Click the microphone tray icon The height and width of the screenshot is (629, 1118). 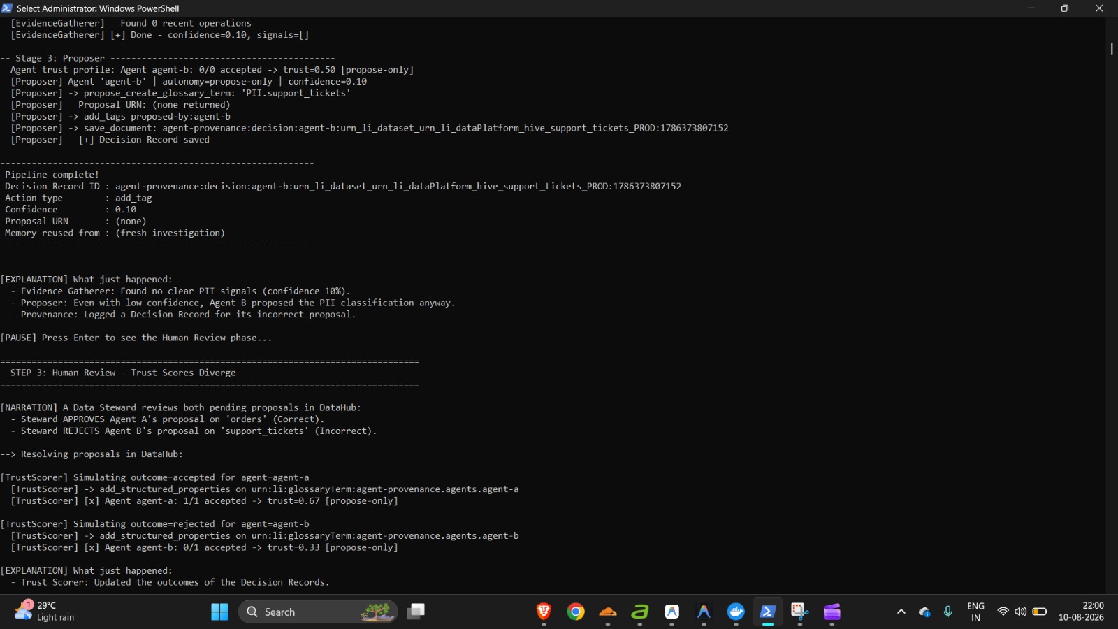pyautogui.click(x=948, y=612)
